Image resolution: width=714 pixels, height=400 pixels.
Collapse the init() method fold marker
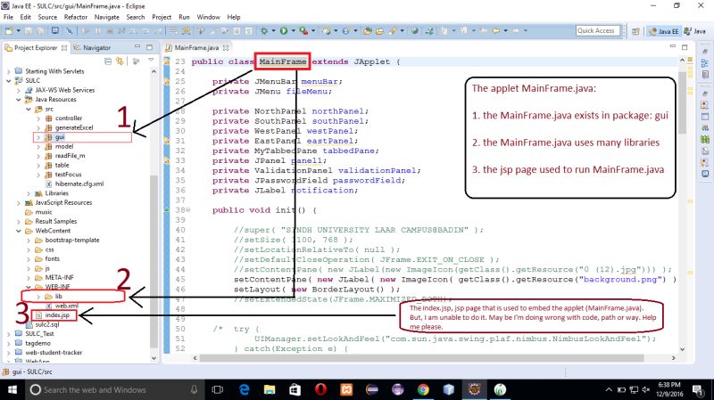[x=187, y=210]
